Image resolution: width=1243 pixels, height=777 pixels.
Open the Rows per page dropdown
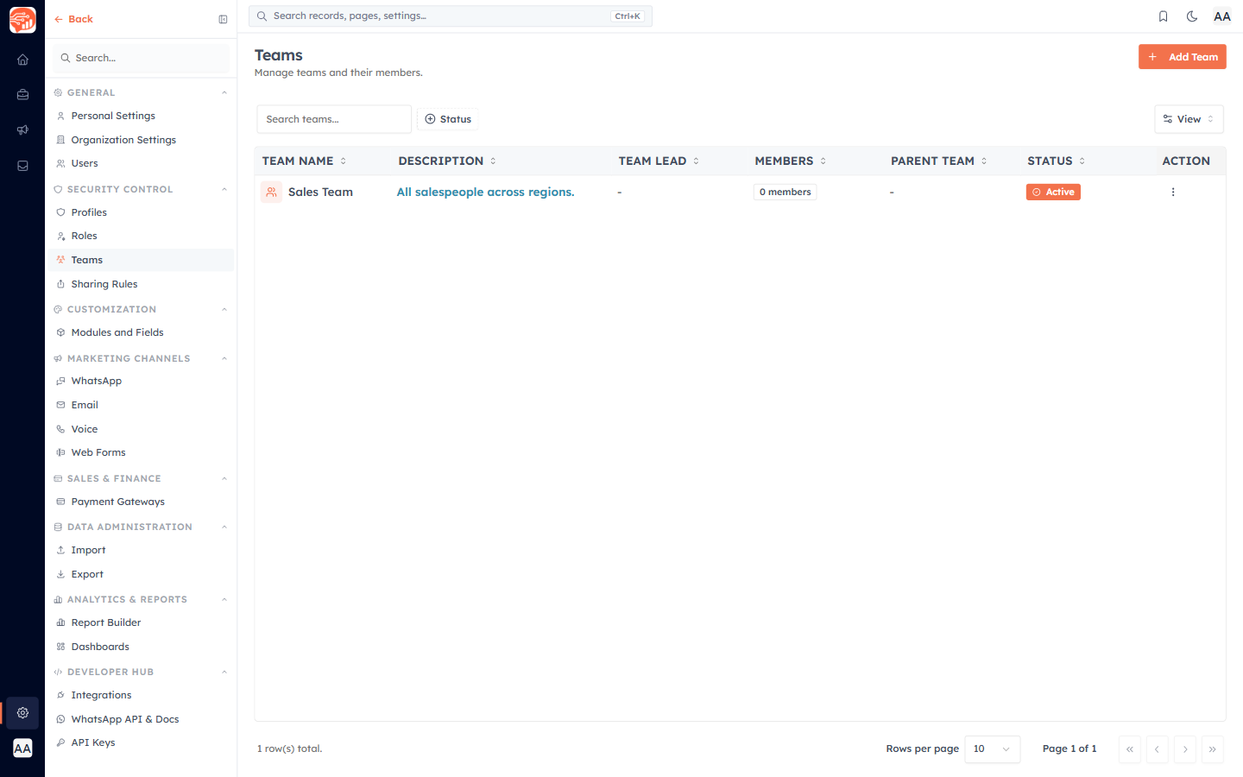[992, 749]
